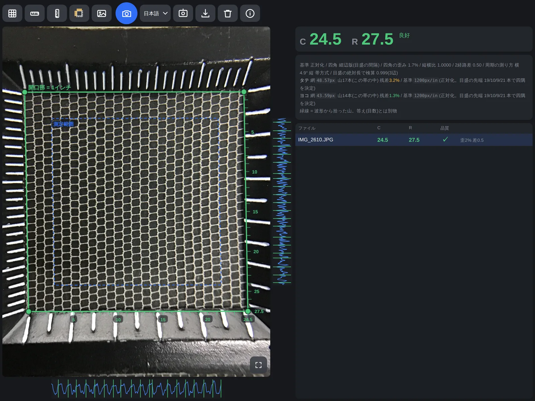Click the fullscreen expand button on image
The width and height of the screenshot is (535, 401).
258,365
